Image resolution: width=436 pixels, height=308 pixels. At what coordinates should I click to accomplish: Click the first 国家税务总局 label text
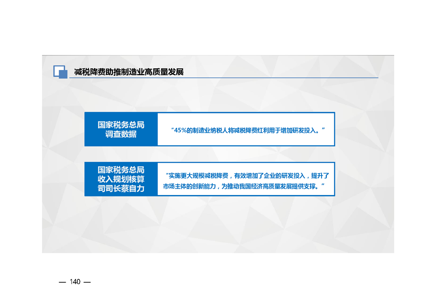tap(121, 125)
